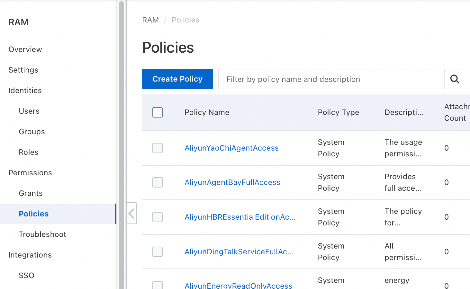Viewport: 470px width, 289px height.
Task: Open Overview in the RAM sidebar
Action: tap(25, 49)
